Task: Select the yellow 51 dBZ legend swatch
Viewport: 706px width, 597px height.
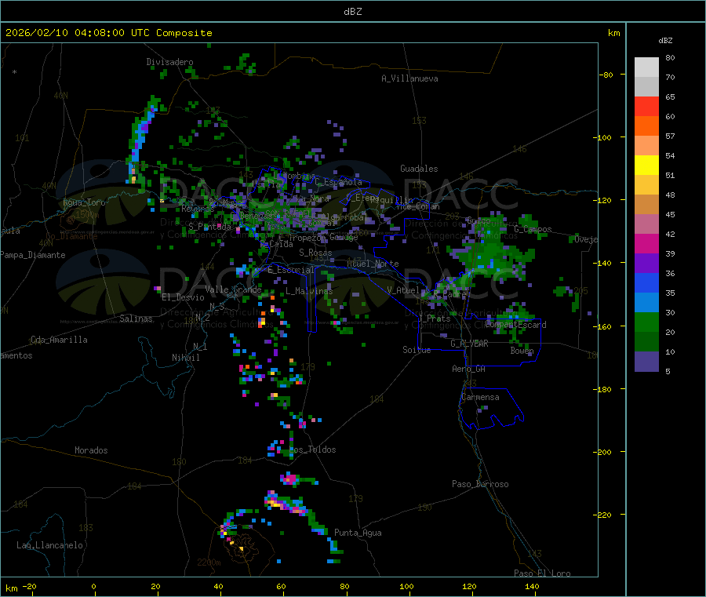Action: (646, 166)
